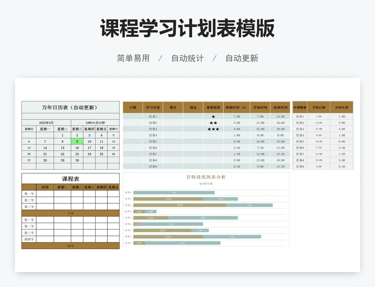Select the 持续时间（h） column header
Screen dimensions: 375x287
tap(237, 107)
